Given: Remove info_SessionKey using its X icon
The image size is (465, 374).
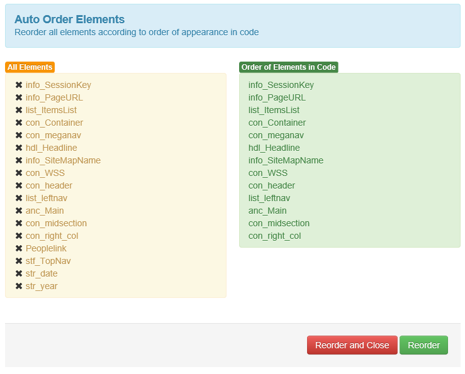Looking at the screenshot, I should pos(19,85).
